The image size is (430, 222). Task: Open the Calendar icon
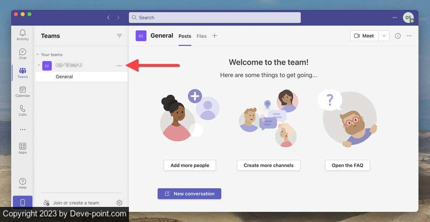pyautogui.click(x=23, y=91)
